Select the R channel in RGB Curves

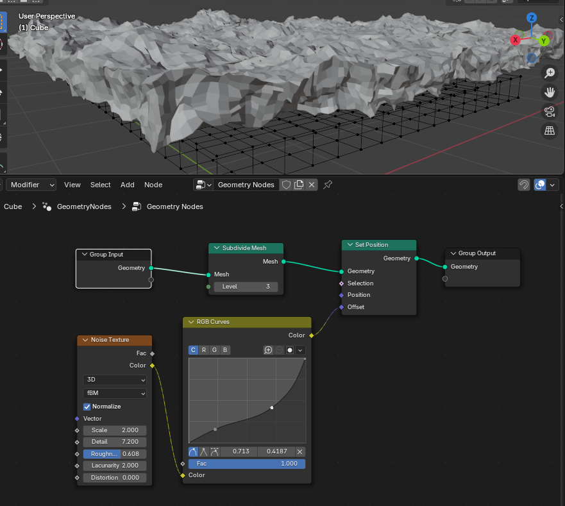pos(204,350)
